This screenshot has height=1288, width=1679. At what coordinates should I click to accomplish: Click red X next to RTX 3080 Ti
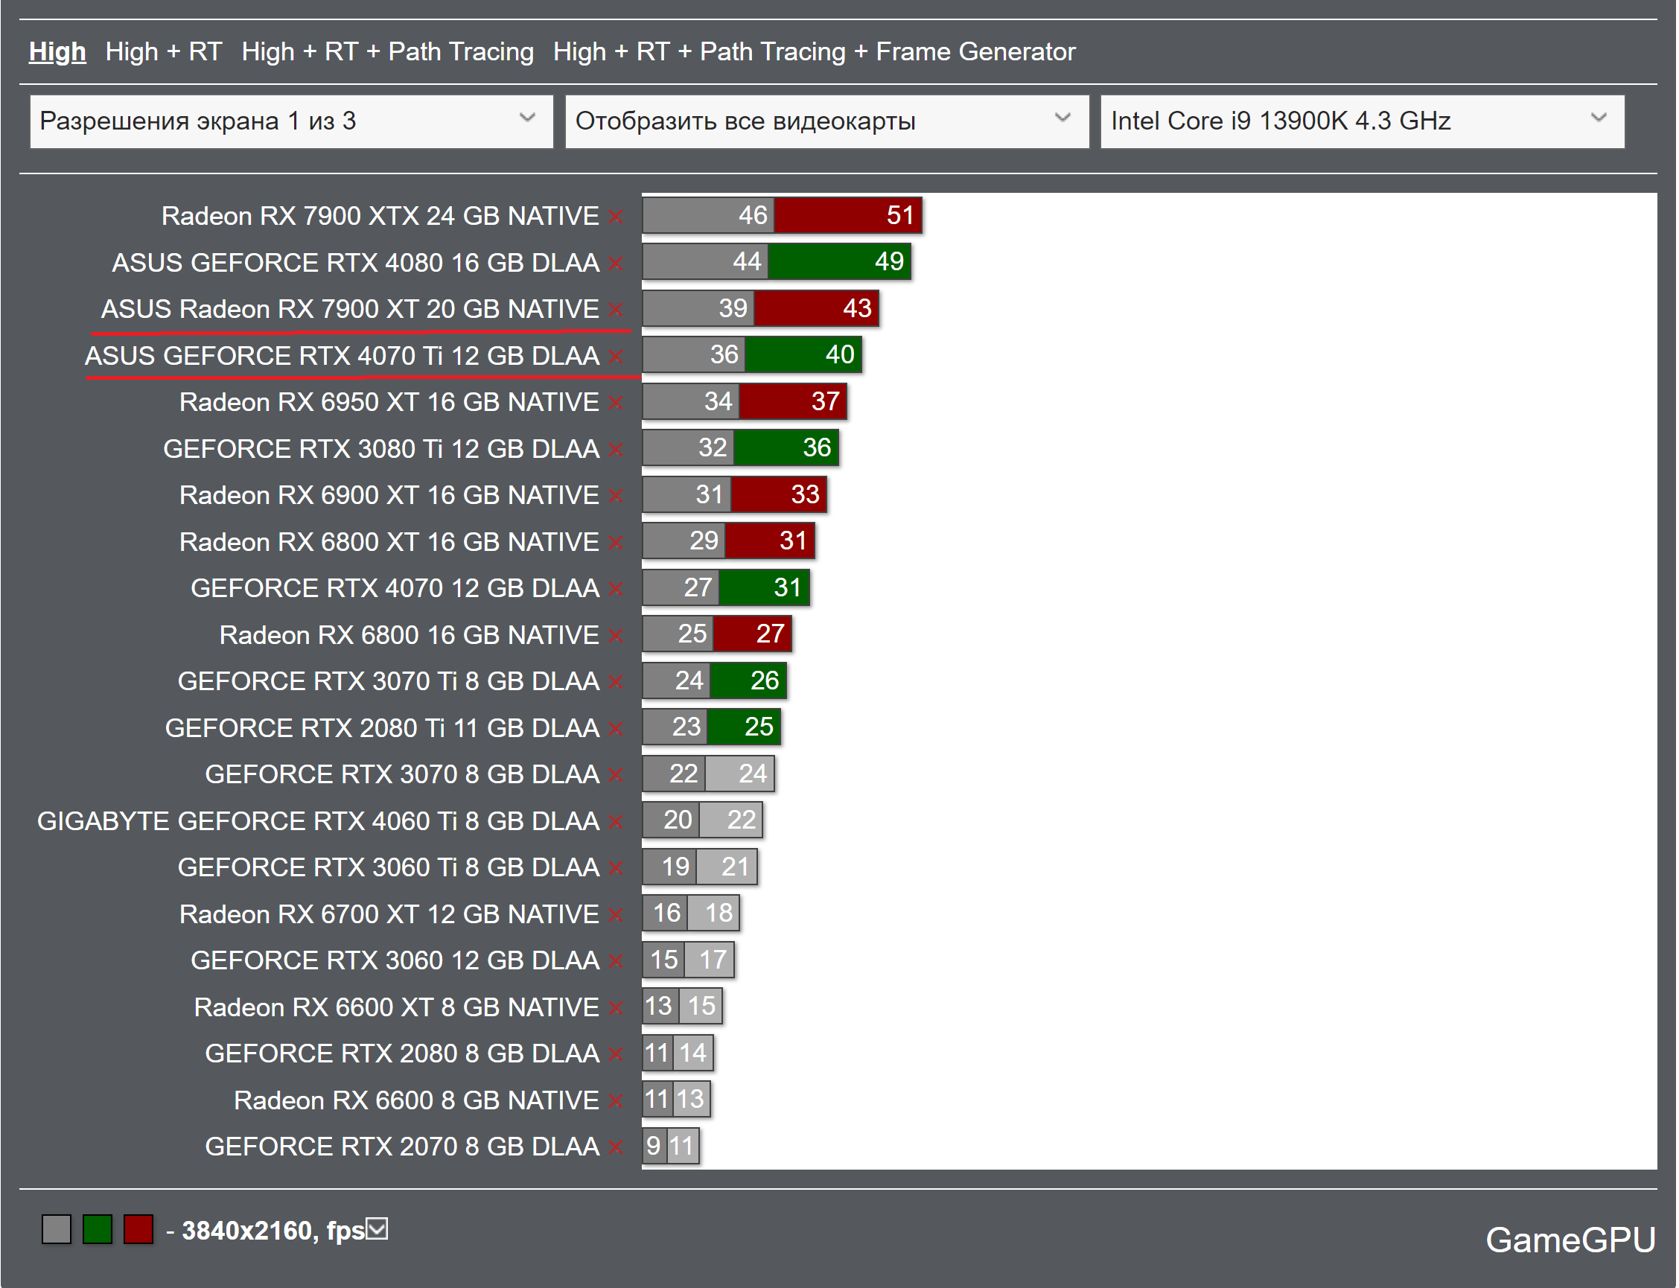[616, 449]
